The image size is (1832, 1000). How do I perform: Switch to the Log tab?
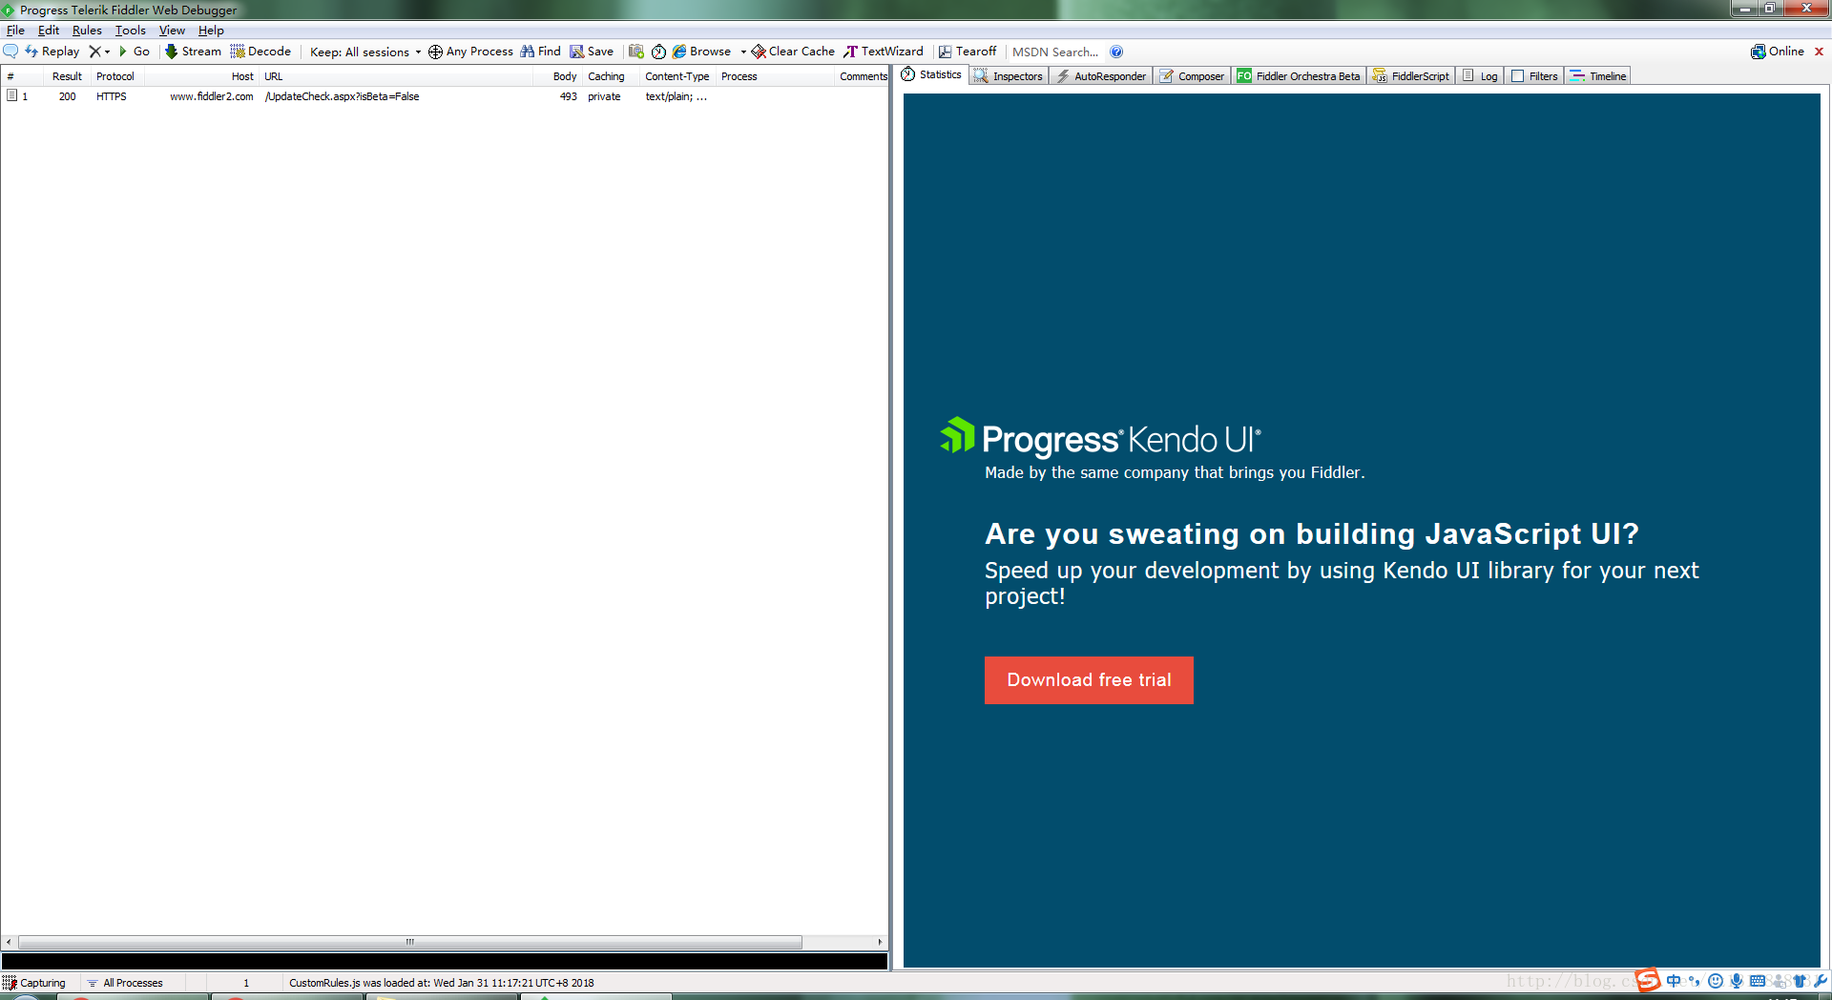[x=1481, y=76]
